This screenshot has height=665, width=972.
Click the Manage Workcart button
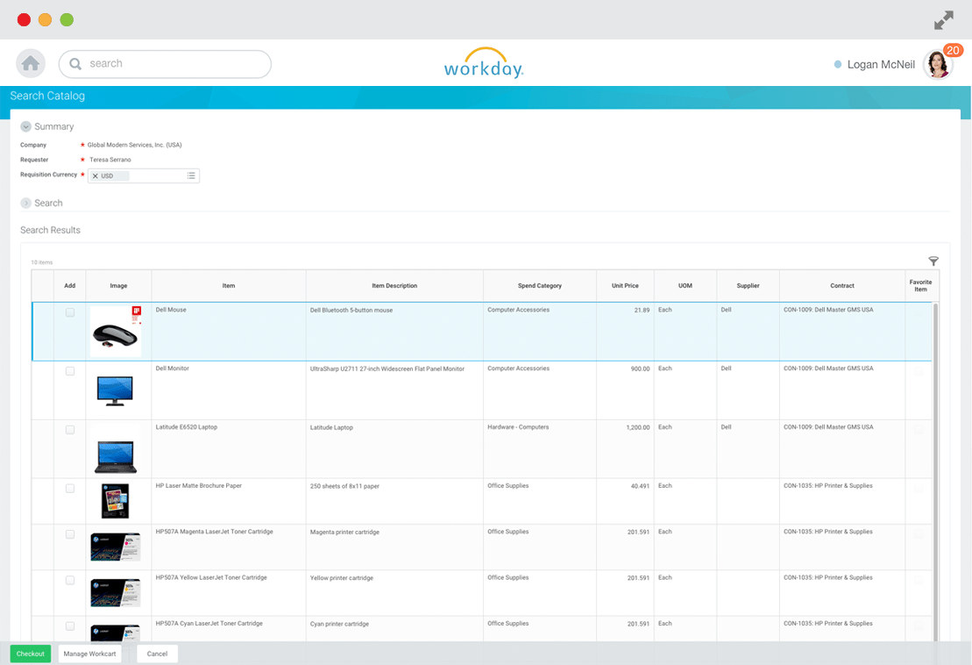89,654
